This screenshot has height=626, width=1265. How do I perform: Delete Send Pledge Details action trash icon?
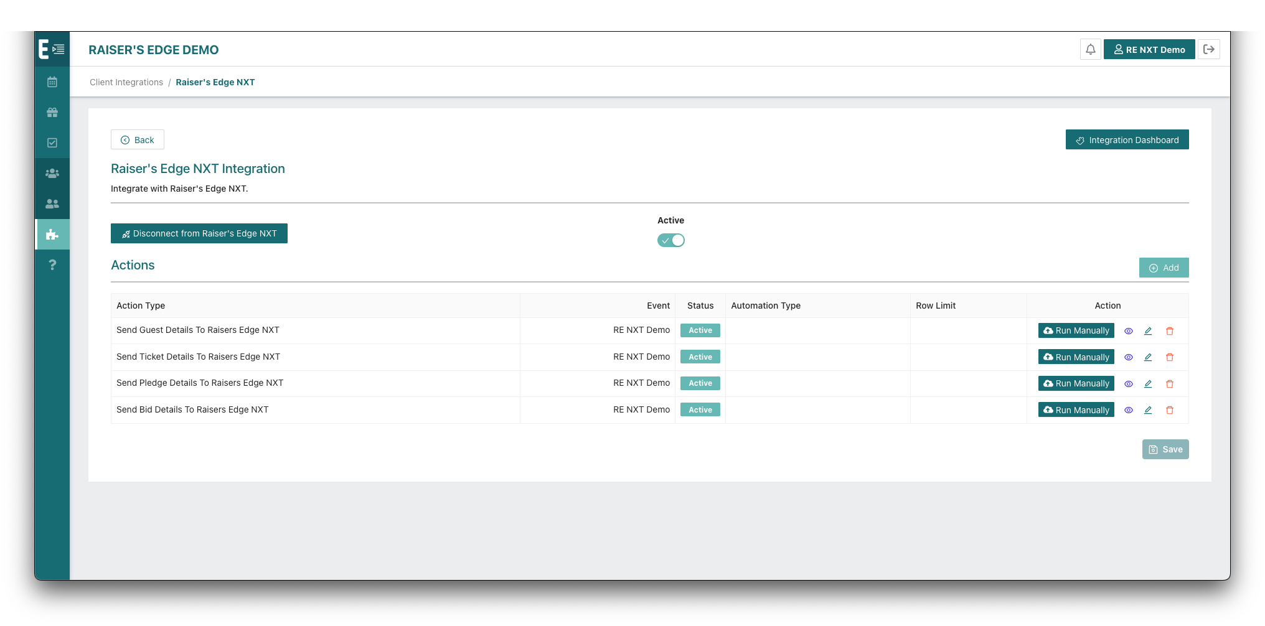tap(1170, 384)
